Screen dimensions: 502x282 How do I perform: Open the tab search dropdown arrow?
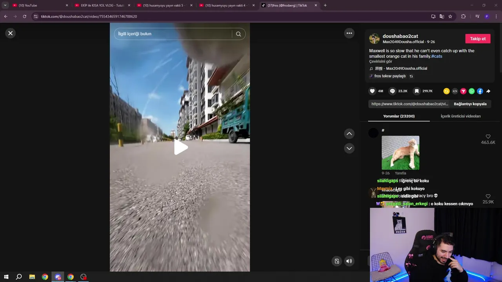click(x=5, y=5)
